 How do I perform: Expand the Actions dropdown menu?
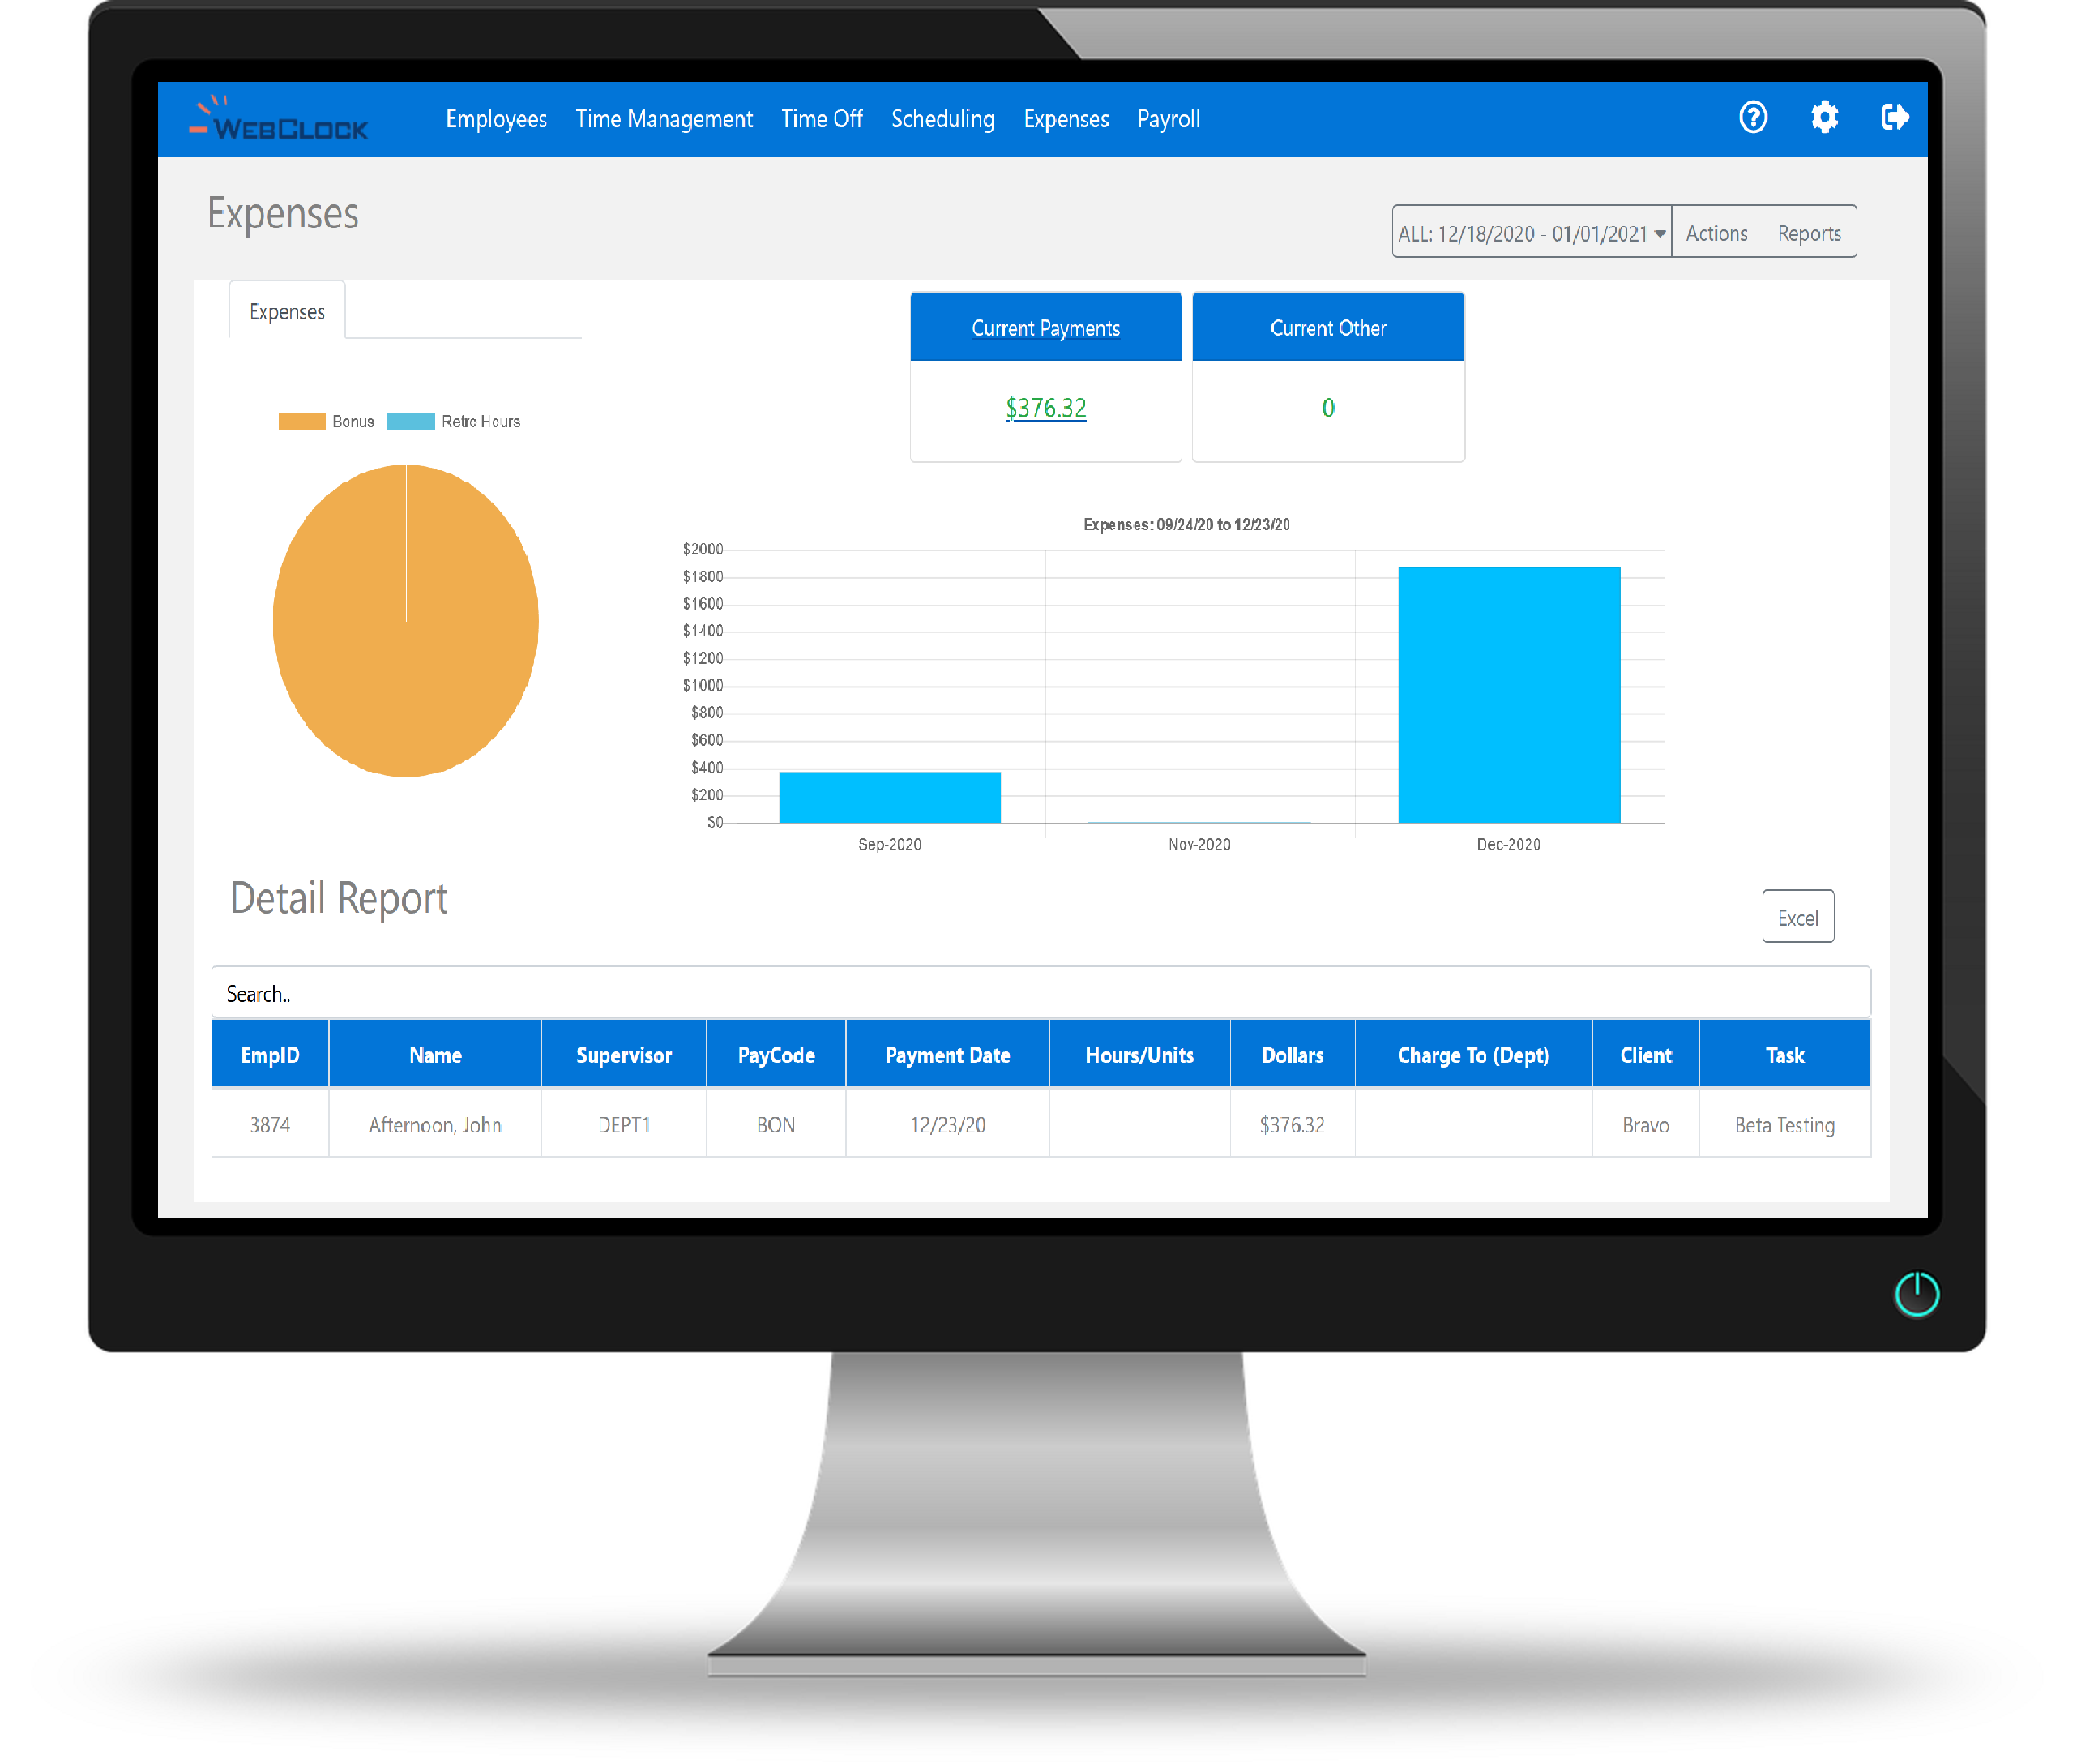1715,233
